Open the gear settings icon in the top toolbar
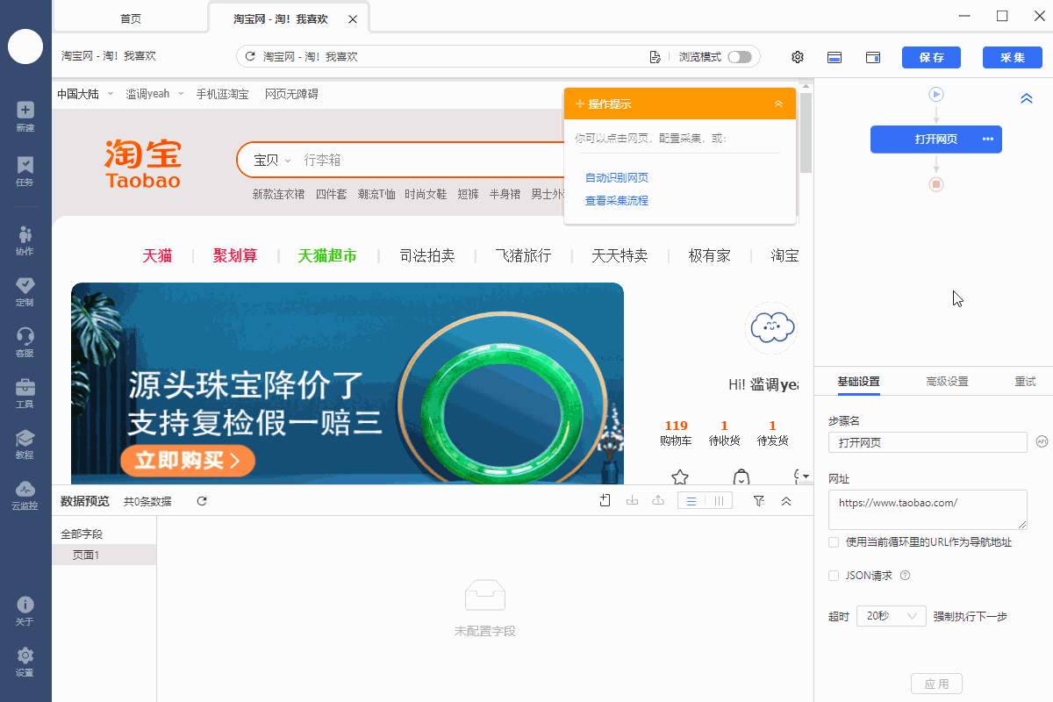This screenshot has height=702, width=1053. [798, 57]
